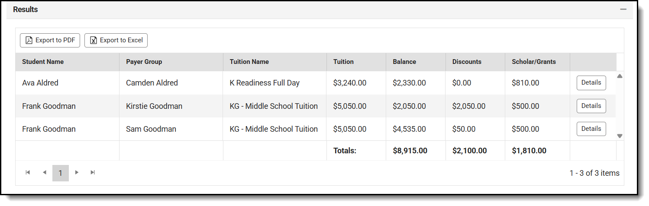This screenshot has width=649, height=206.
Task: Export results to PDF
Action: [50, 40]
